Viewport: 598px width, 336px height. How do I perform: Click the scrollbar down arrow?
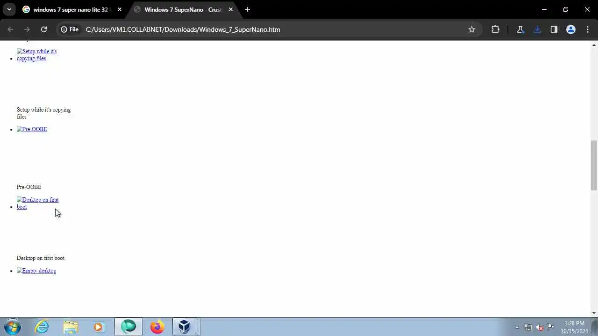point(594,313)
